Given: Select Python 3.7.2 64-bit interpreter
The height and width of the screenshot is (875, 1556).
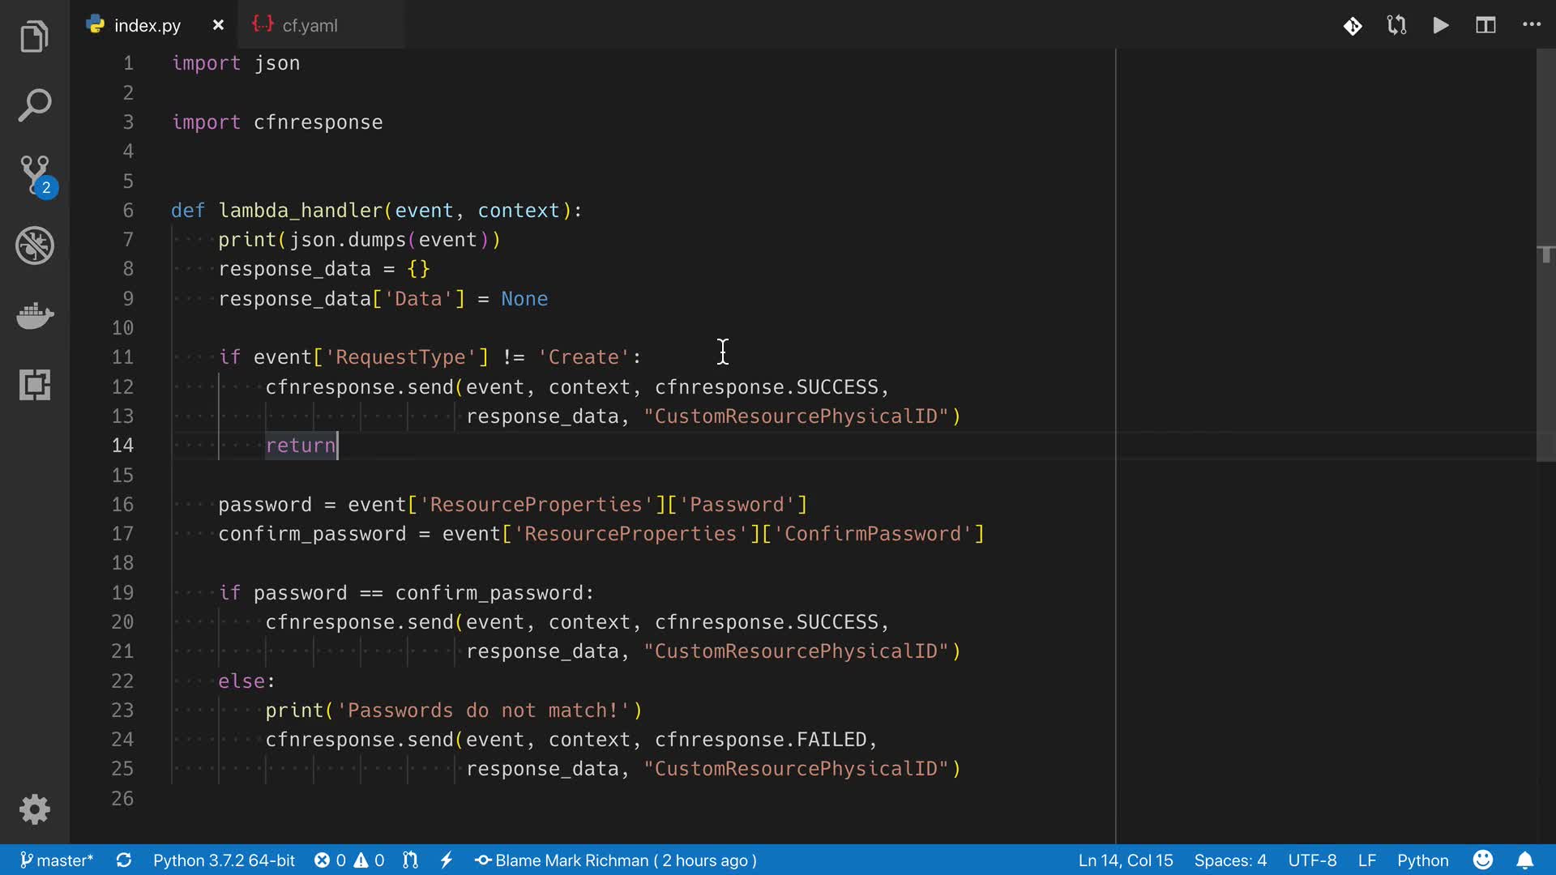Looking at the screenshot, I should click(x=224, y=860).
